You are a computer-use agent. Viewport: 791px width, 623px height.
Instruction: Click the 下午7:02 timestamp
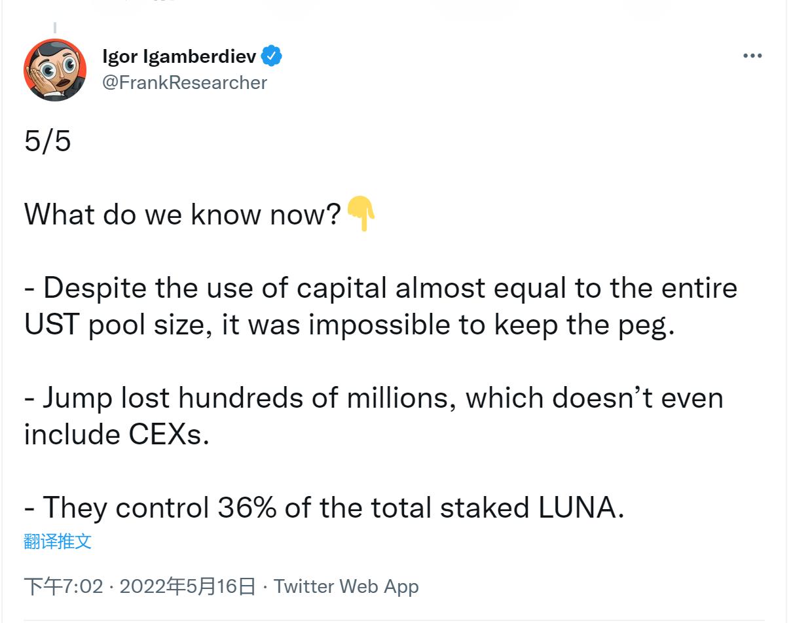click(x=63, y=586)
